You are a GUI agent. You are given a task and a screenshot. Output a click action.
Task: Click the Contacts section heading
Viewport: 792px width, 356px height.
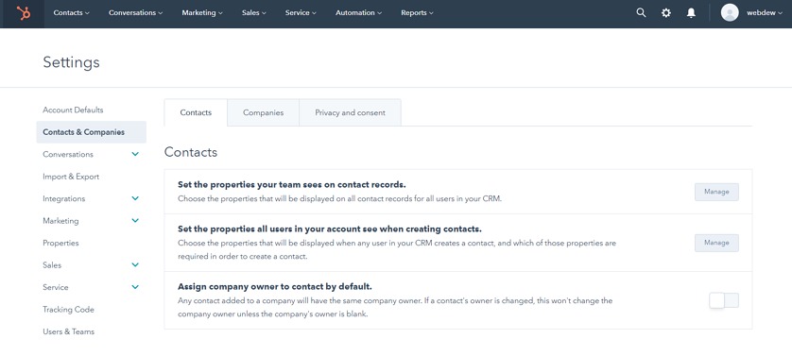click(x=191, y=152)
